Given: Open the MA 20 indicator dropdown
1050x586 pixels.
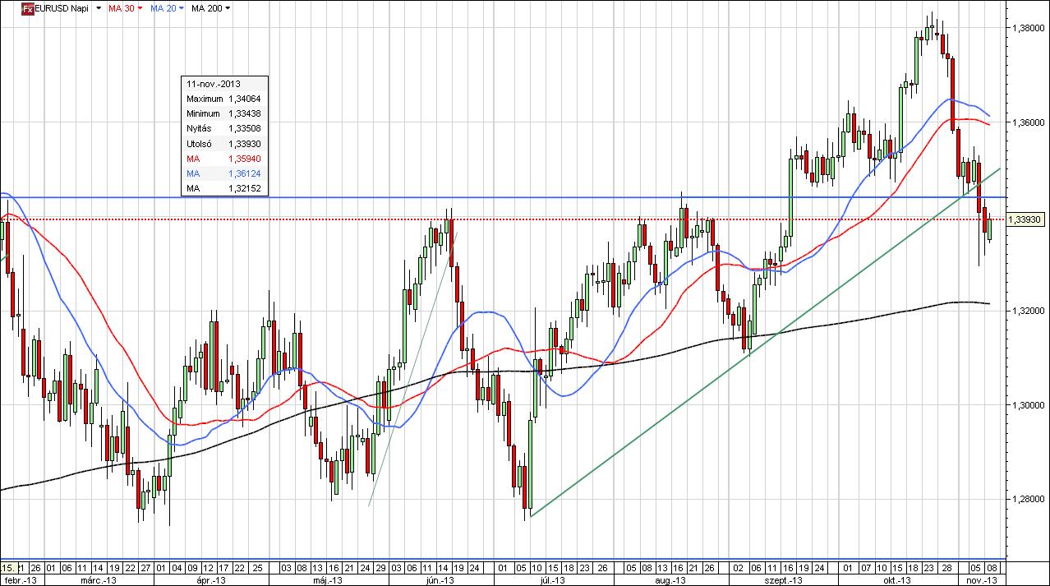Looking at the screenshot, I should click(180, 8).
